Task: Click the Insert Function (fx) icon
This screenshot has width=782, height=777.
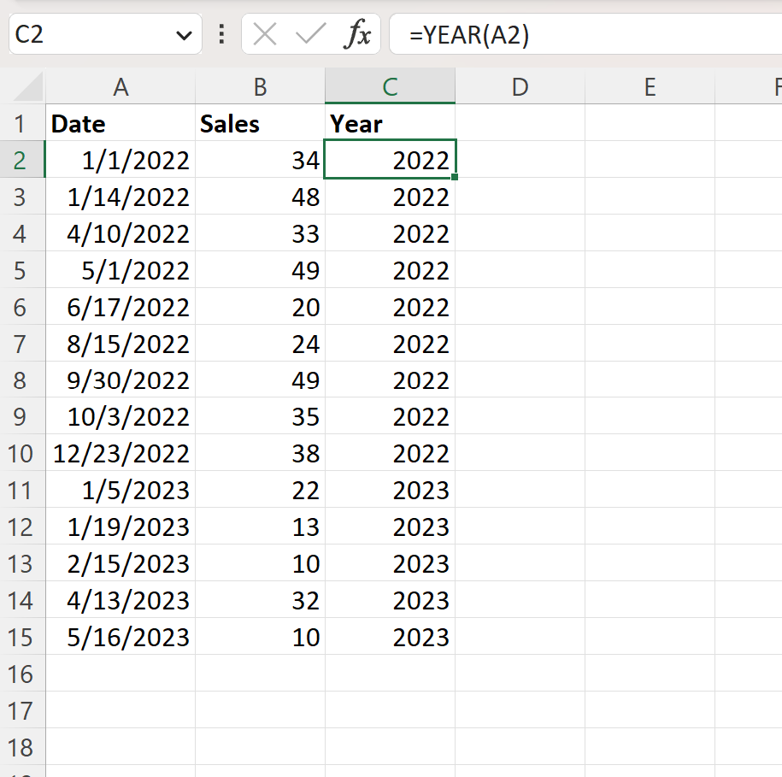Action: 360,34
